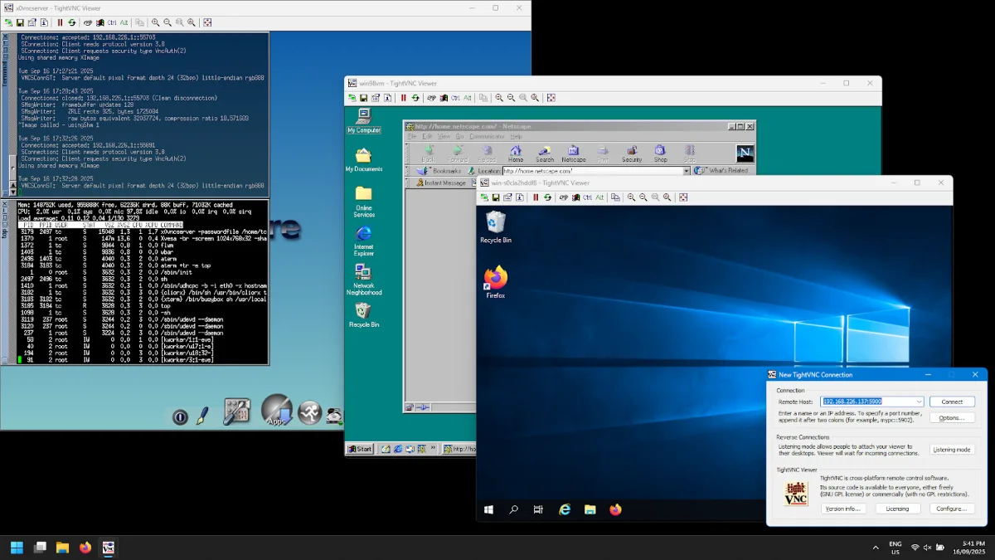
Task: Open View menu in Netscape
Action: [444, 136]
